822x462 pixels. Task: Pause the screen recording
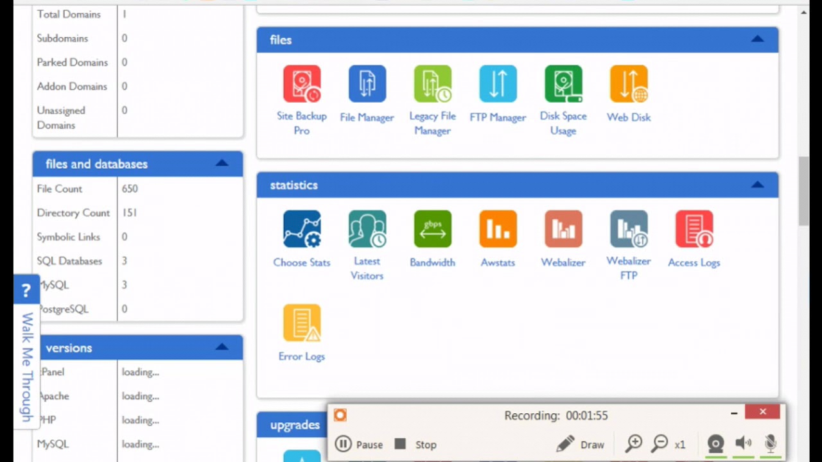click(359, 444)
